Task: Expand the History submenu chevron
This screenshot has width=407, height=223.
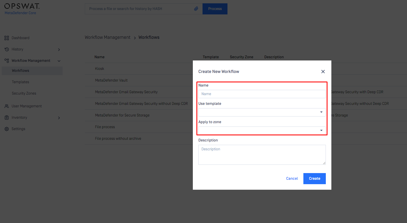Action: tap(59, 50)
